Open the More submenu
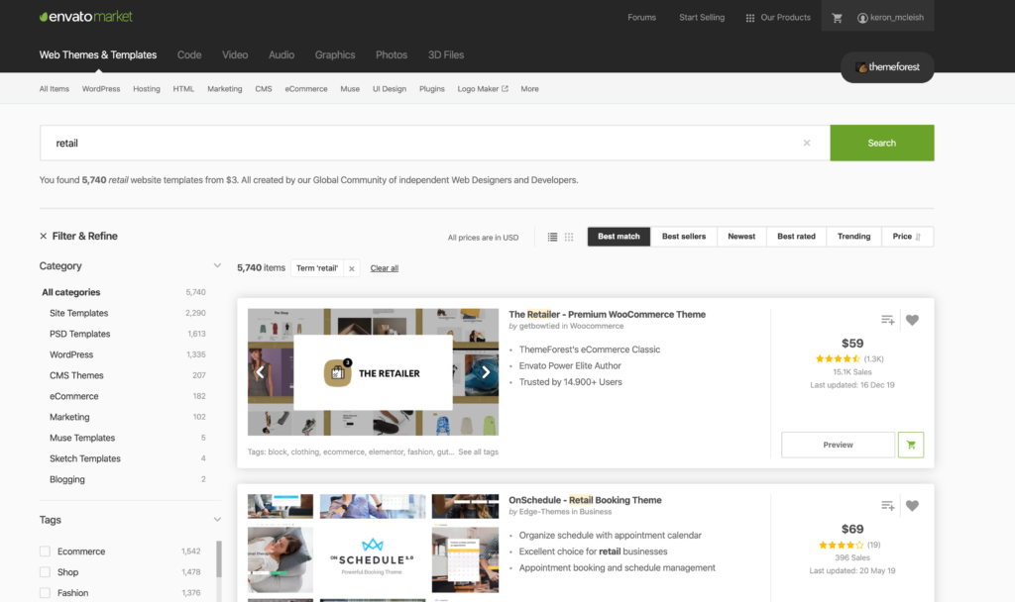This screenshot has width=1015, height=602. [x=529, y=89]
